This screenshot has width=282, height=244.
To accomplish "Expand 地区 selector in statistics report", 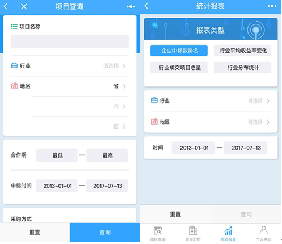I will coord(211,122).
